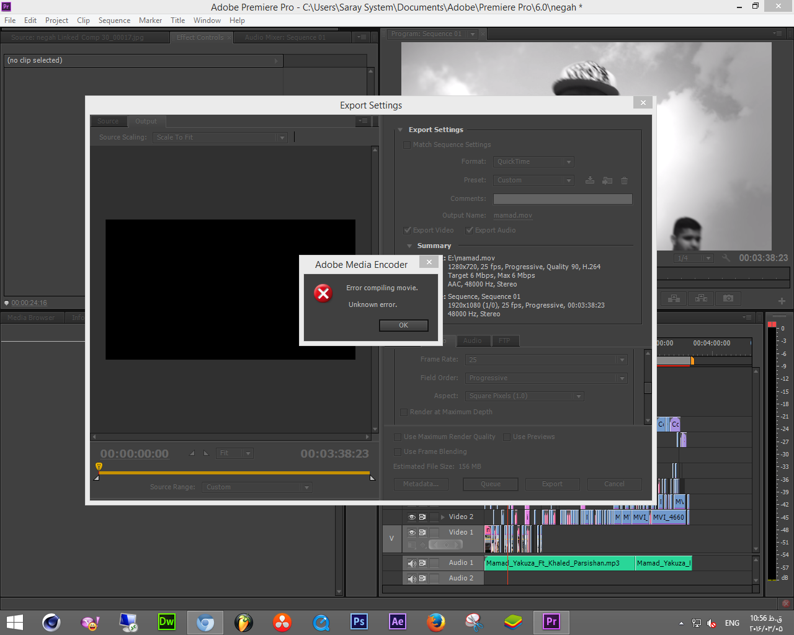Open the Source Scaling dropdown

pyautogui.click(x=220, y=138)
